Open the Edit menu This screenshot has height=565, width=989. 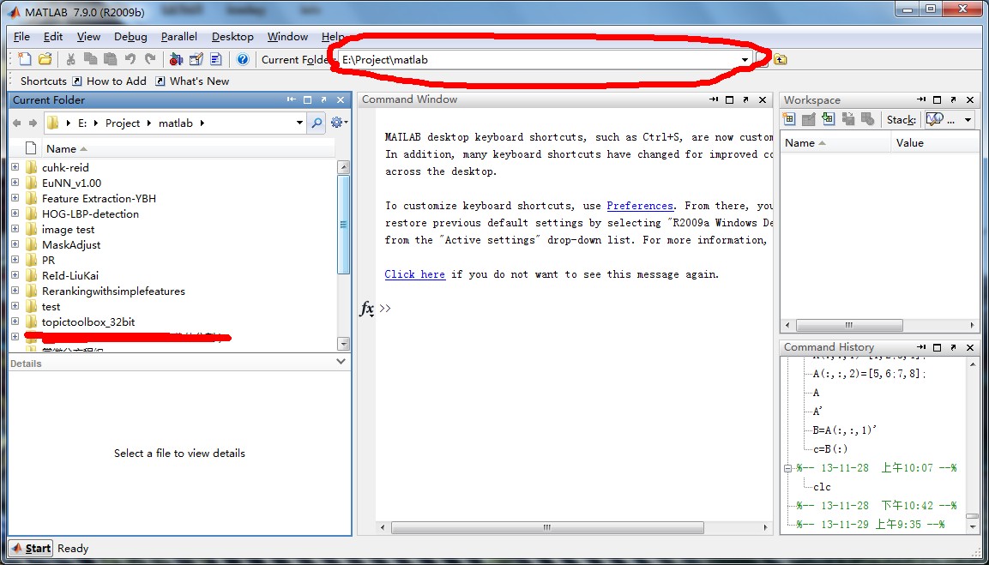tap(53, 37)
